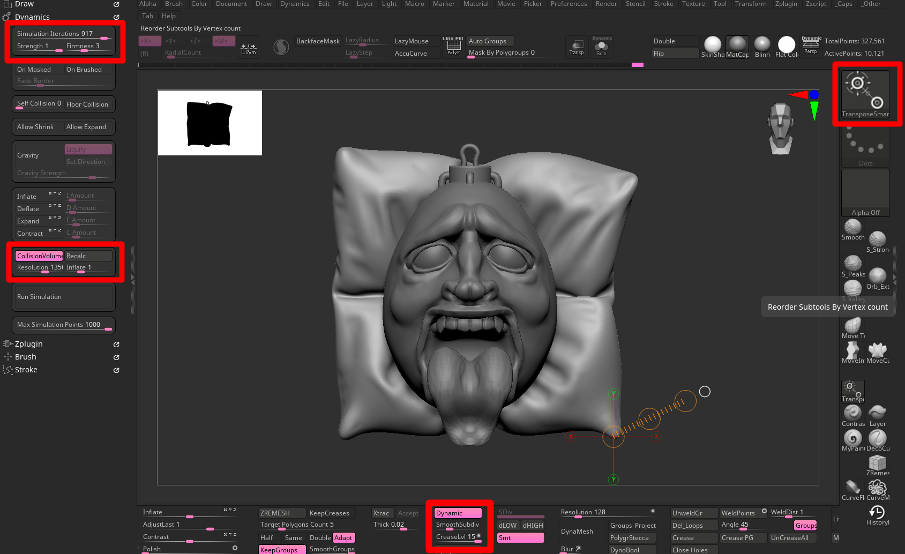Toggle the Auto Groups option

[491, 41]
